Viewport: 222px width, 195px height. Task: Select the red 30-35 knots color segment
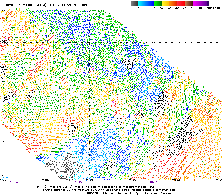click(181, 4)
